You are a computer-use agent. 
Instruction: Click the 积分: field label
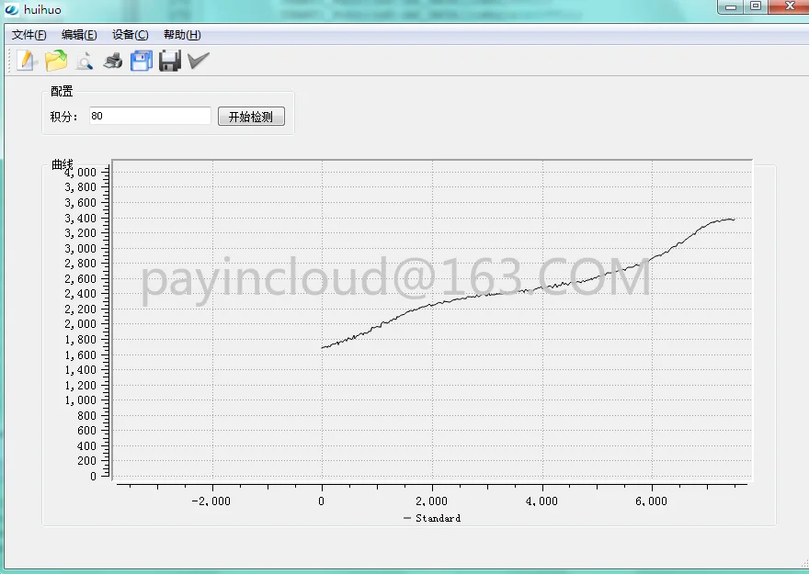tap(63, 117)
